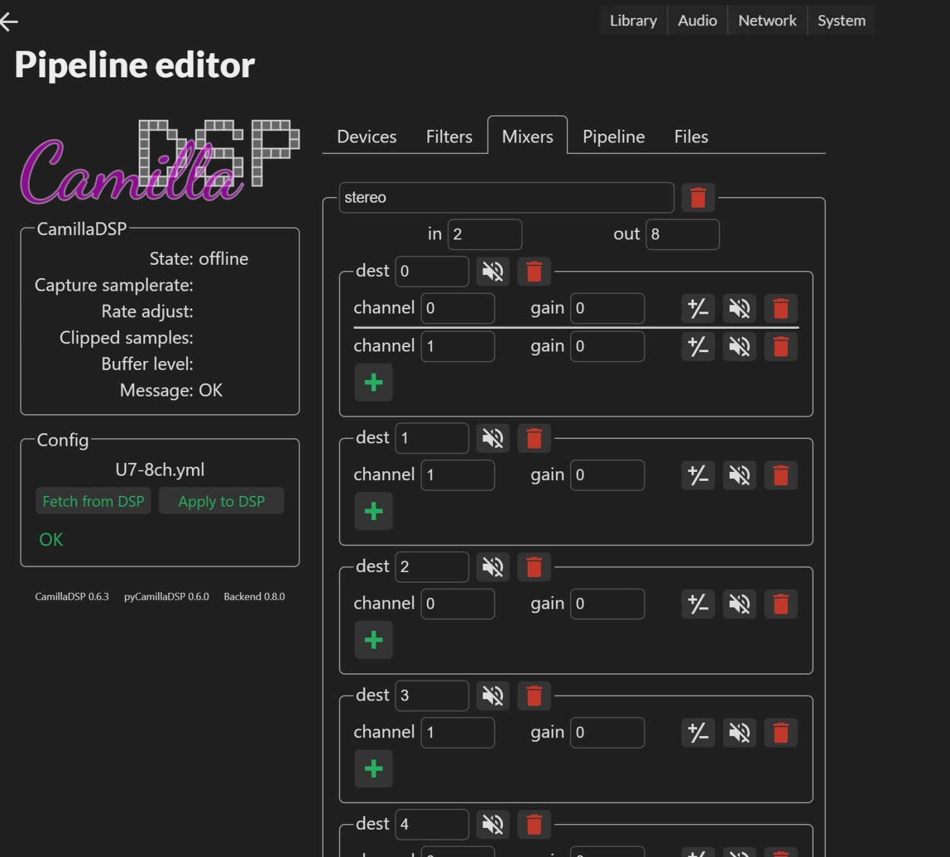The width and height of the screenshot is (950, 857).
Task: Mute dest 0 channel 1 source
Action: click(739, 346)
